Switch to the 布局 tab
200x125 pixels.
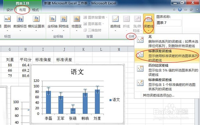tap(22, 10)
